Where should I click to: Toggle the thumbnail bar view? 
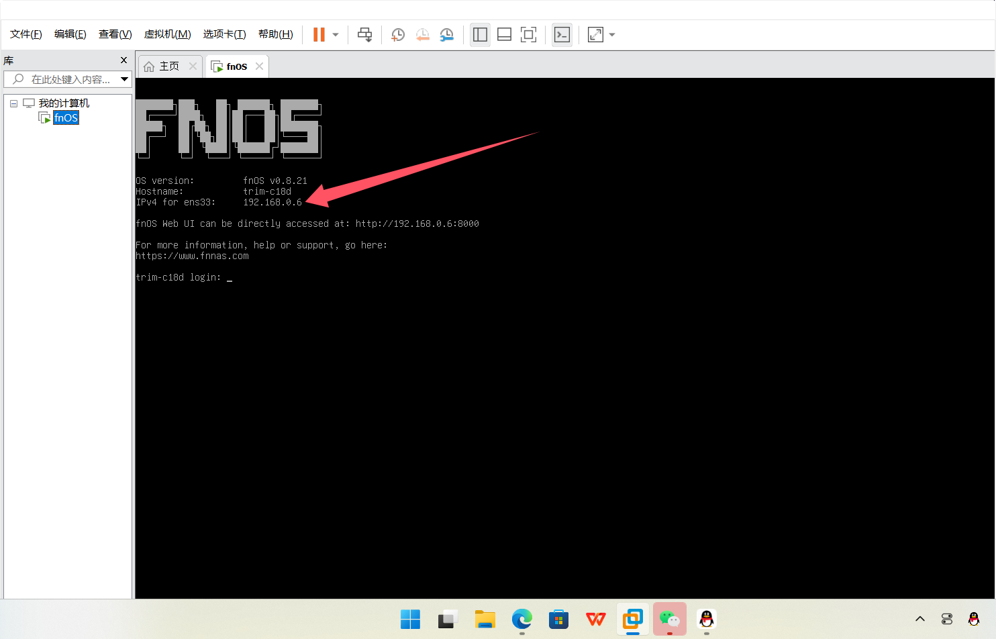tap(505, 35)
